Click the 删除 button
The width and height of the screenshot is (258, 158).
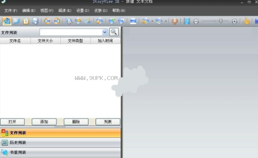click(x=76, y=122)
